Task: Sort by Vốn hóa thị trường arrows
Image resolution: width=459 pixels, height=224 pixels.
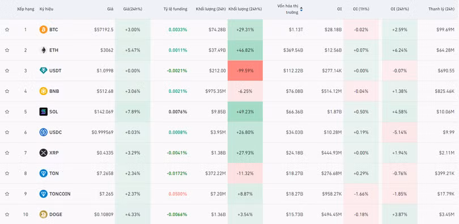Action: point(301,9)
